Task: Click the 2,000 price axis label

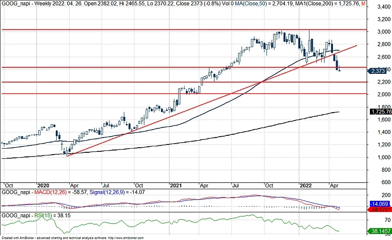Action: tap(384, 95)
